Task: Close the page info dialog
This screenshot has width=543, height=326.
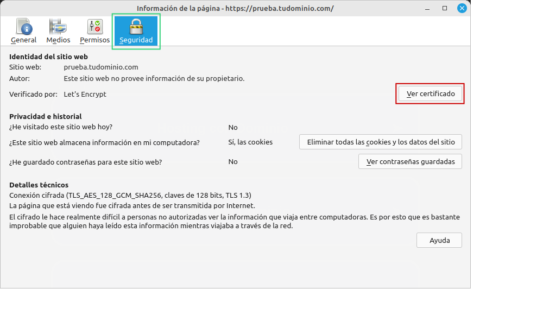Action: click(462, 8)
